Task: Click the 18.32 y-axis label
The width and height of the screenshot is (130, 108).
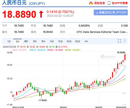Action: (x=10, y=79)
